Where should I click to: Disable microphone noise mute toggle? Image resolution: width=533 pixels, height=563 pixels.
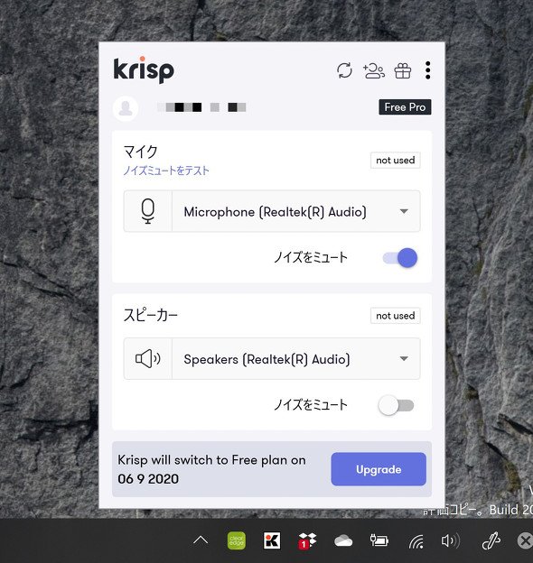tap(400, 258)
